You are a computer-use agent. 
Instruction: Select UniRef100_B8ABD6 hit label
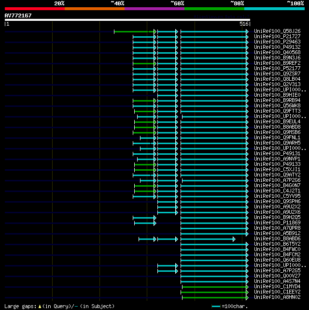coord(277,239)
